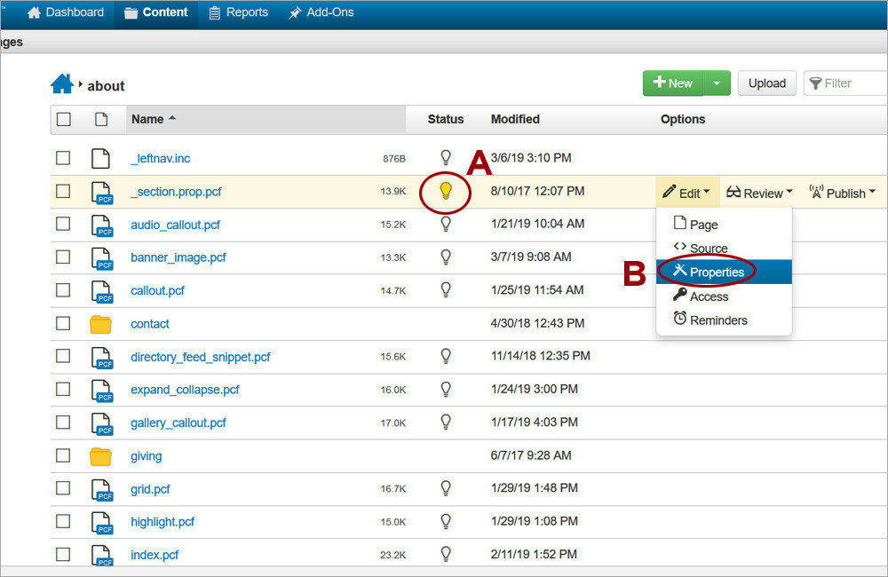Click the PCF file icon for highlight.pcf

click(x=102, y=523)
